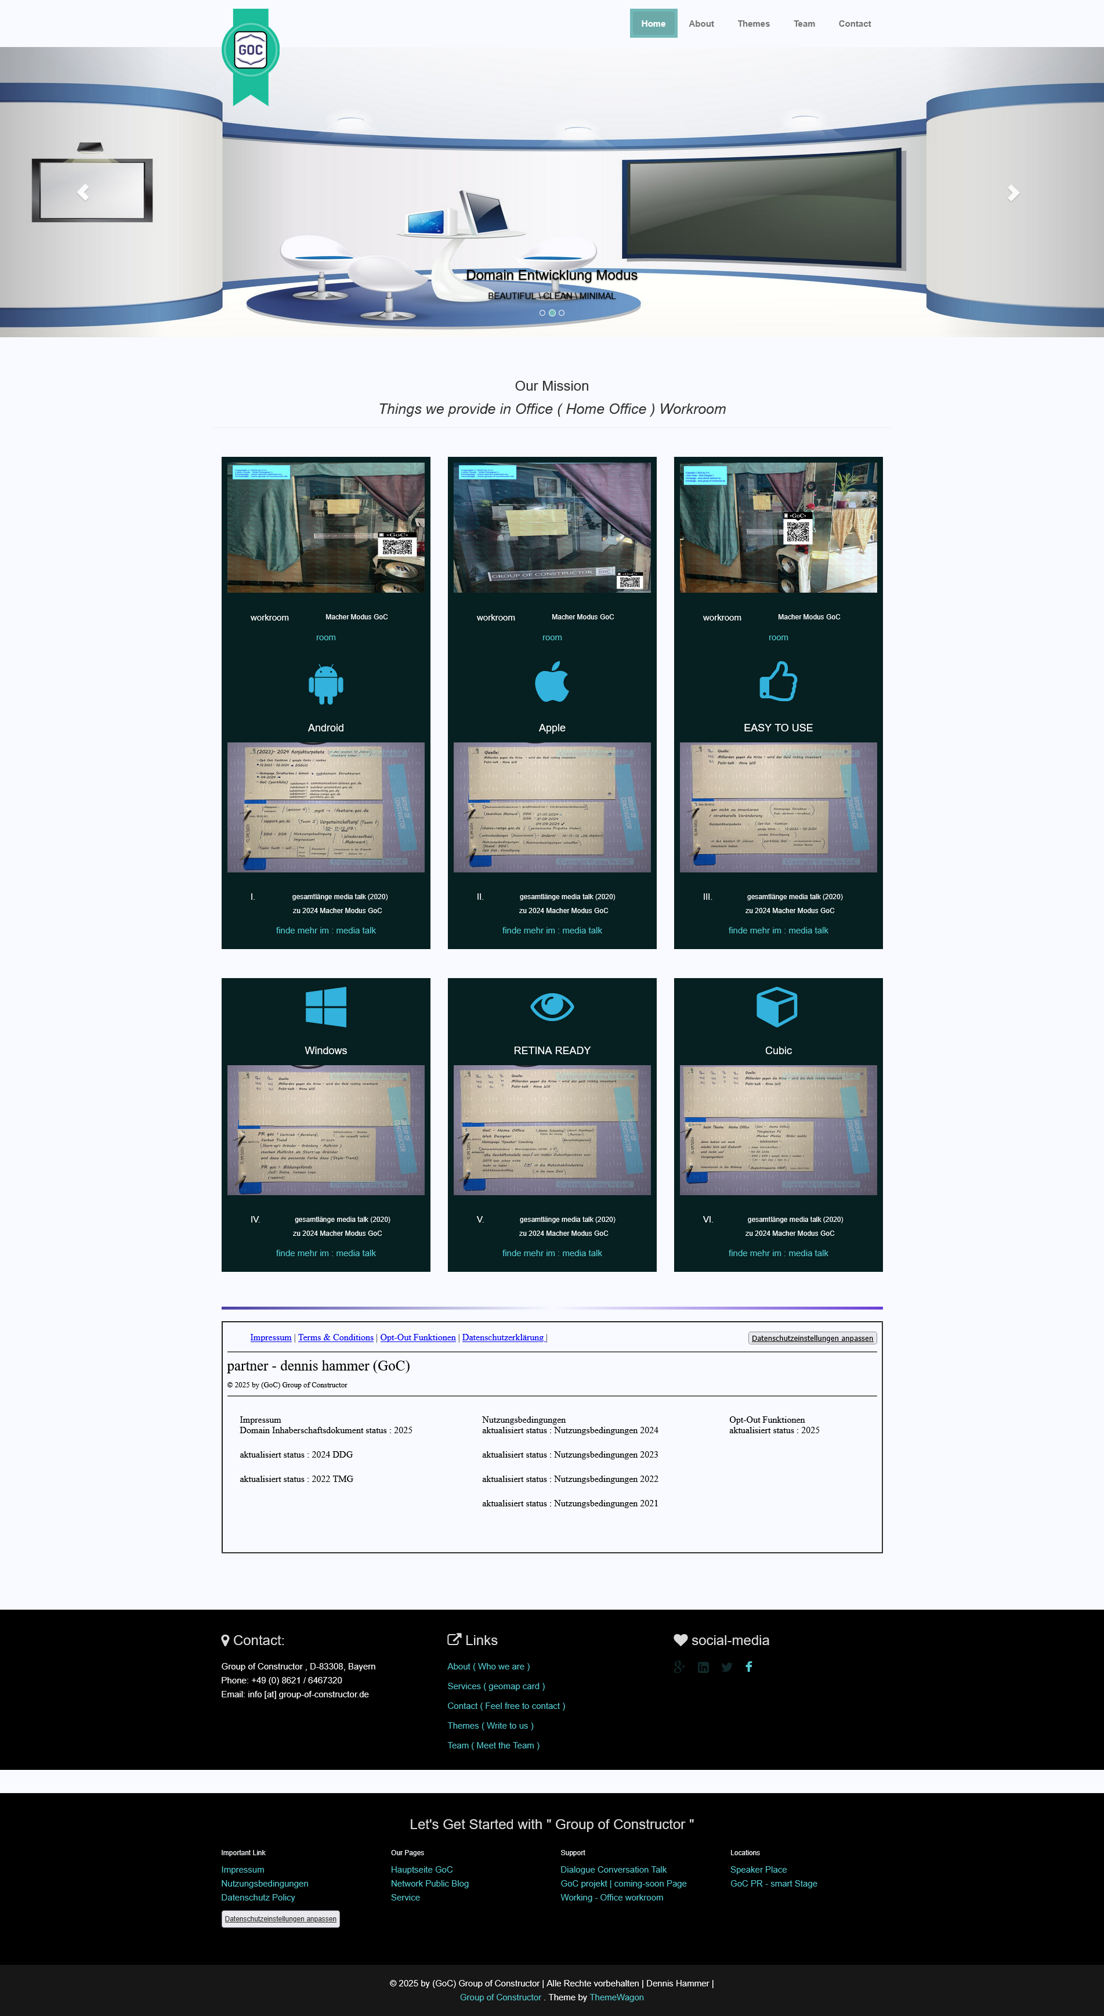Click the thumbs-up Easy To Use icon
Image resolution: width=1104 pixels, height=2016 pixels.
pos(778,681)
